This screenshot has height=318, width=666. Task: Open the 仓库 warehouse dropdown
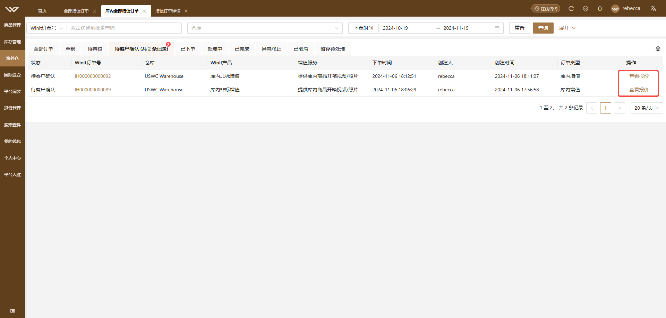pos(265,28)
